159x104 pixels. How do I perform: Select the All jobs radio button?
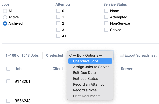coord(5,11)
